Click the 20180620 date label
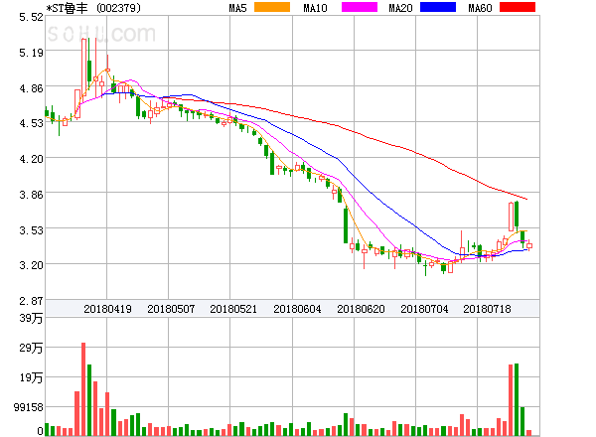The image size is (596, 437). pyautogui.click(x=361, y=309)
